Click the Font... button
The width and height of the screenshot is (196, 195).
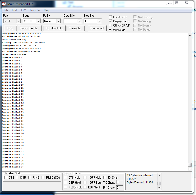coord(11,28)
